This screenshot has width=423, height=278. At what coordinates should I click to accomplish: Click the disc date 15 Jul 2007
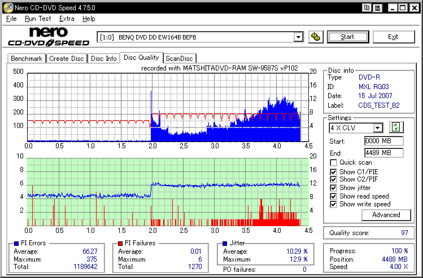[x=375, y=96]
